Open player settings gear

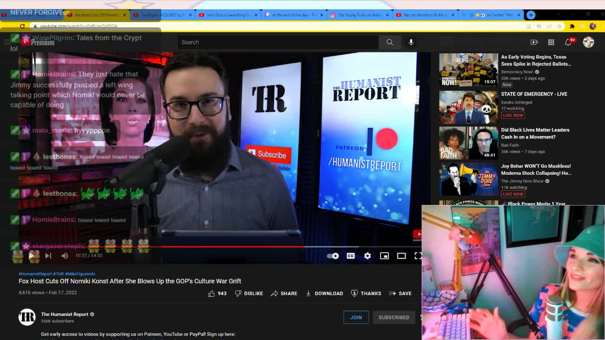click(368, 256)
